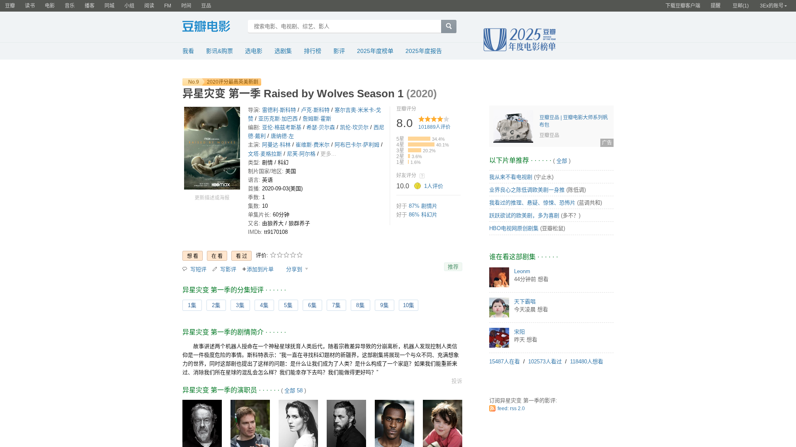Click the 写短评 speech bubble icon
Screen dimensions: 796x447
[185, 269]
